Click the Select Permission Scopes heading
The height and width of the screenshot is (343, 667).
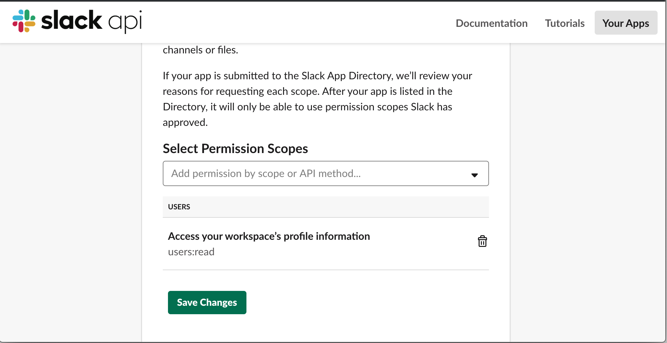click(235, 149)
